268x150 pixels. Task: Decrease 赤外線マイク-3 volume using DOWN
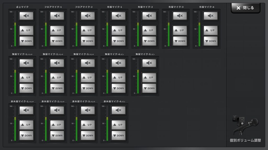point(88,135)
